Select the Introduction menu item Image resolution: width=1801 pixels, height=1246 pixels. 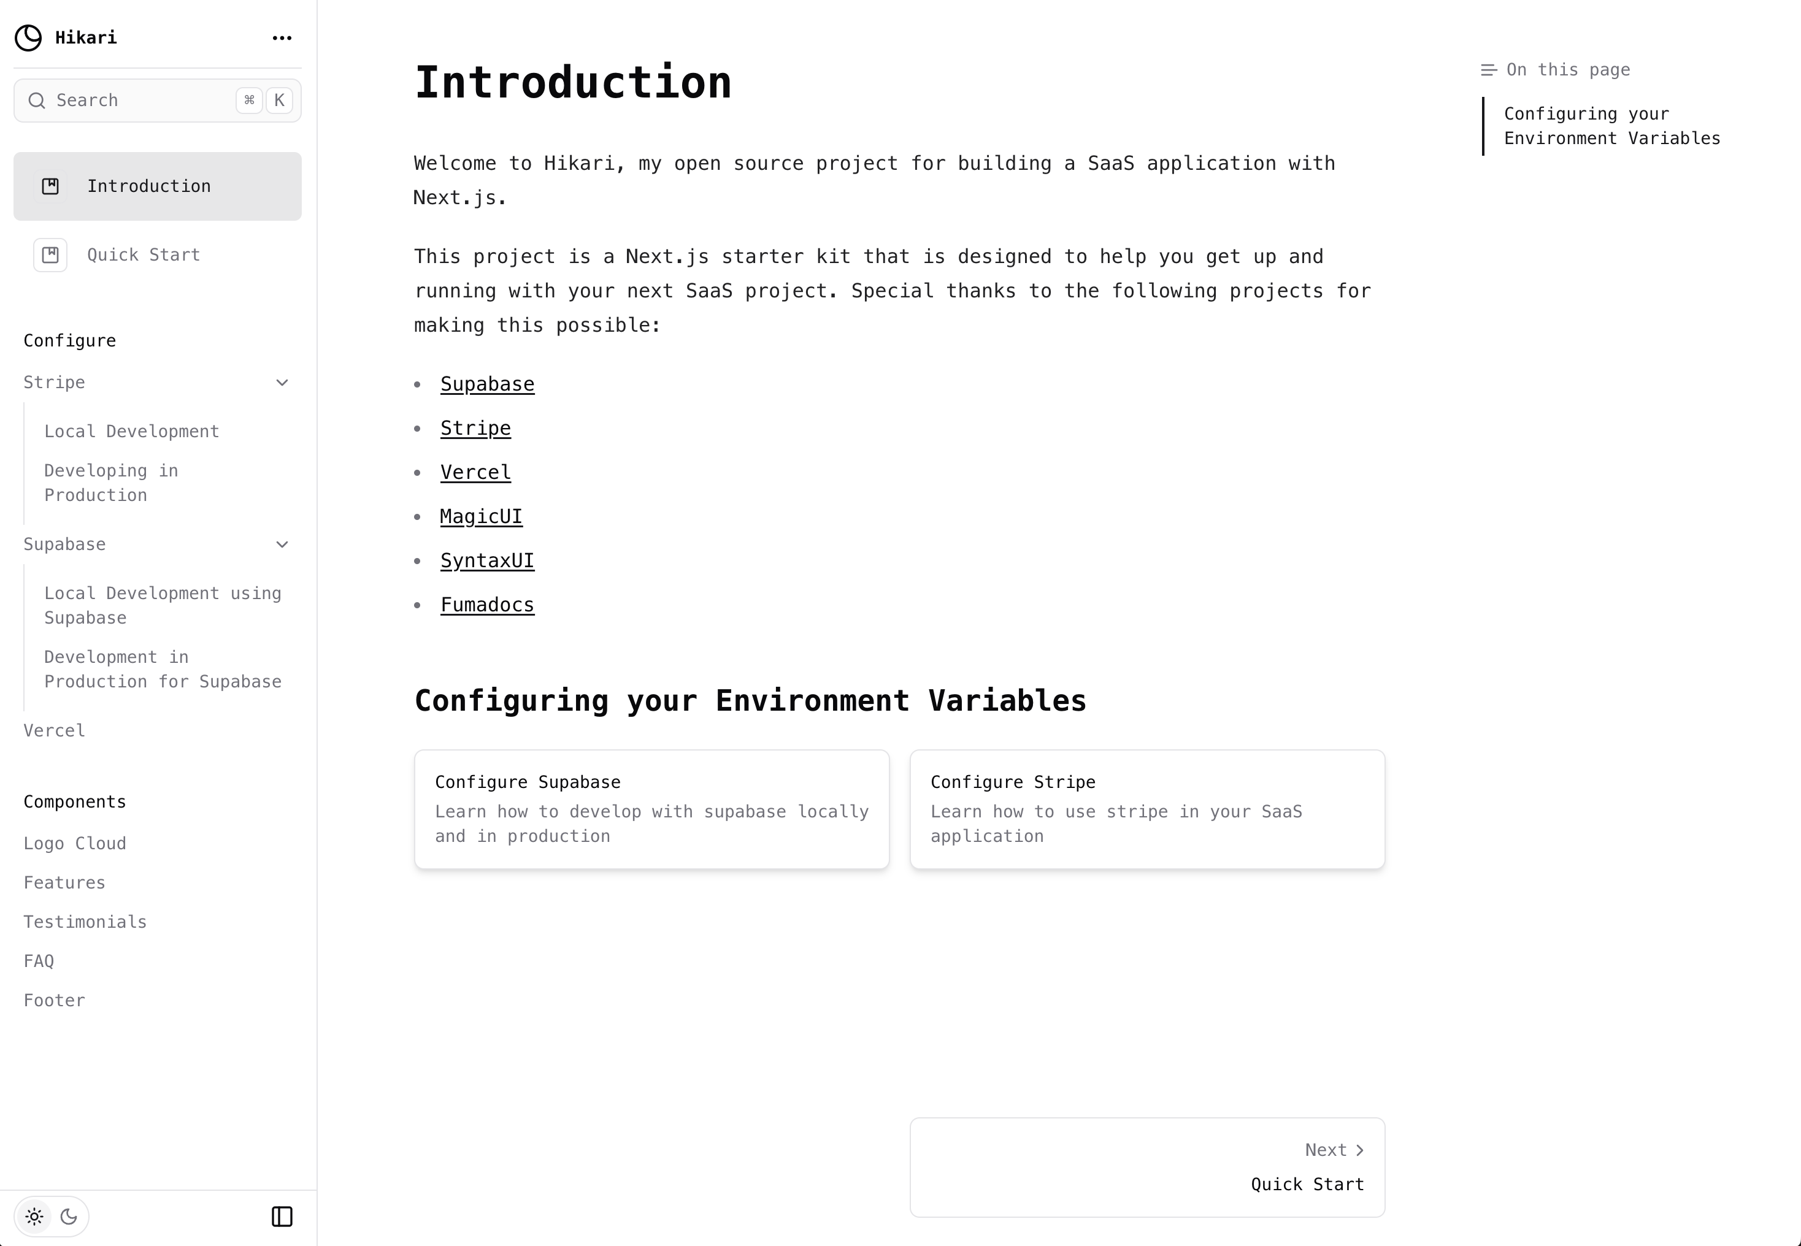pos(158,186)
